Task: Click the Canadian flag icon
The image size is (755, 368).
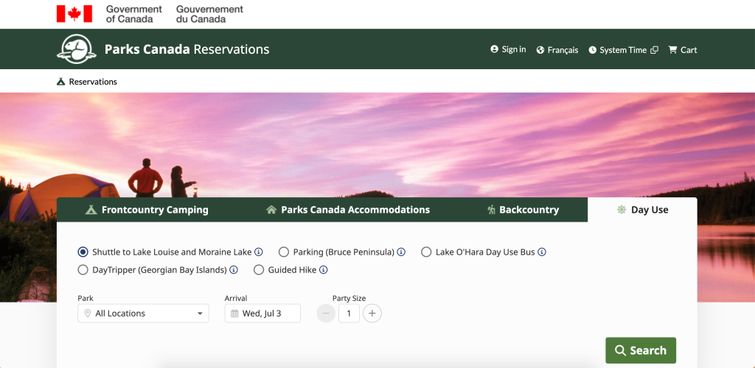Action: pos(74,14)
